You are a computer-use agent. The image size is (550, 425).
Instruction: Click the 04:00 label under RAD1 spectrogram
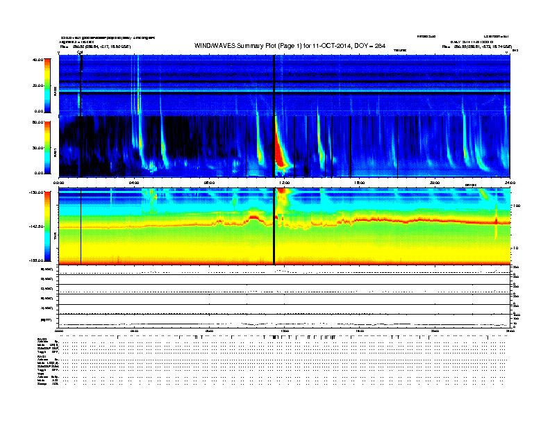[134, 183]
